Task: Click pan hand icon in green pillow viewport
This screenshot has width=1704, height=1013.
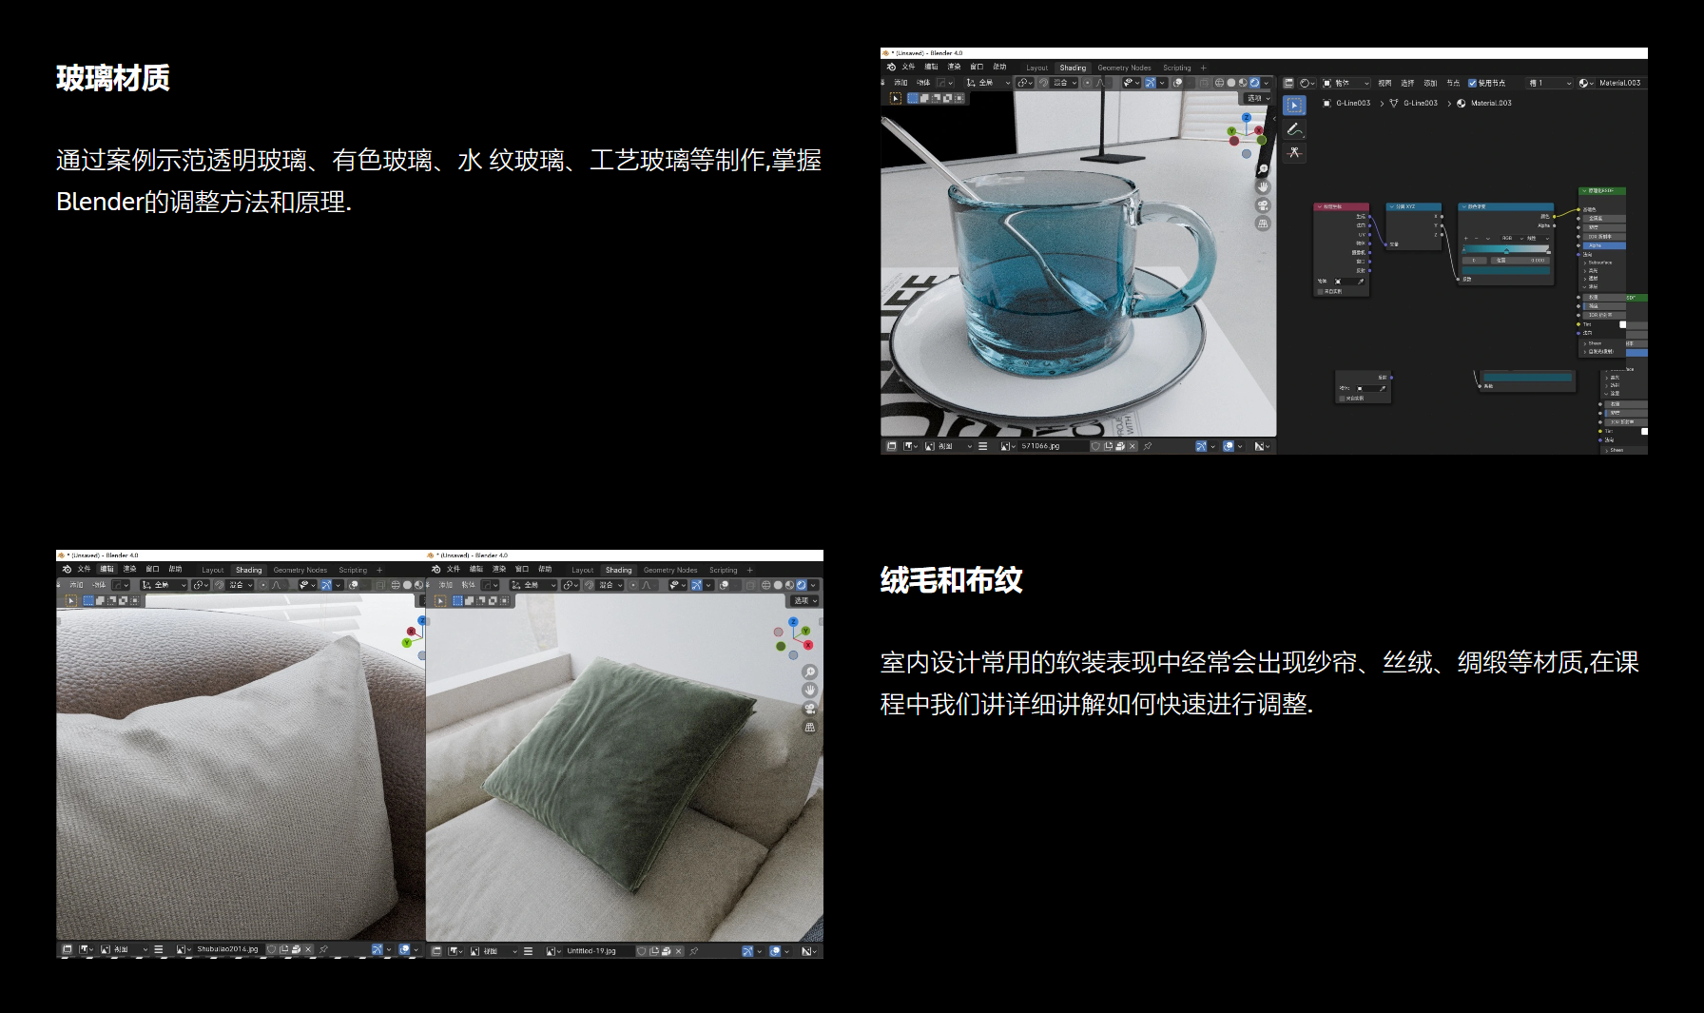Action: tap(810, 690)
